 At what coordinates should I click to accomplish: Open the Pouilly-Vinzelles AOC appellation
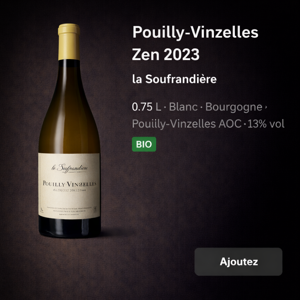187,124
